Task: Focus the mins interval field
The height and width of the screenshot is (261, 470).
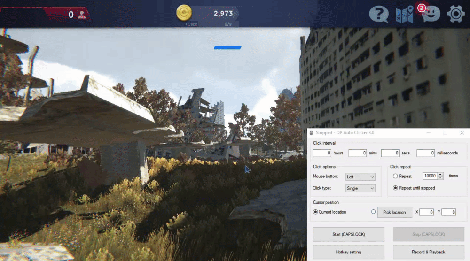Action: click(357, 153)
